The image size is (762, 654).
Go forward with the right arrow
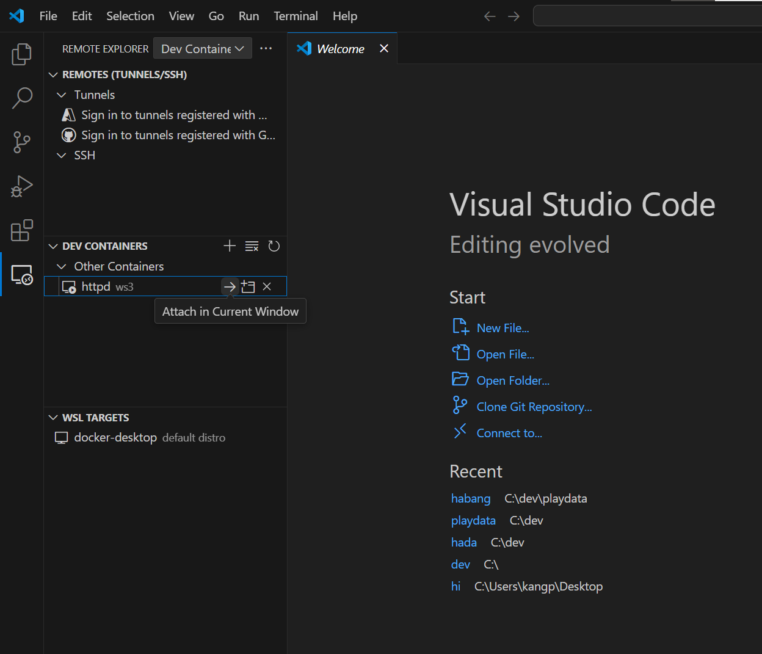pyautogui.click(x=514, y=16)
